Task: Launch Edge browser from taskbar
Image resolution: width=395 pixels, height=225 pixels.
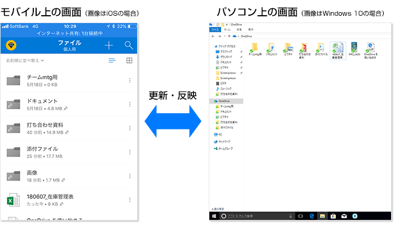Action: click(311, 216)
